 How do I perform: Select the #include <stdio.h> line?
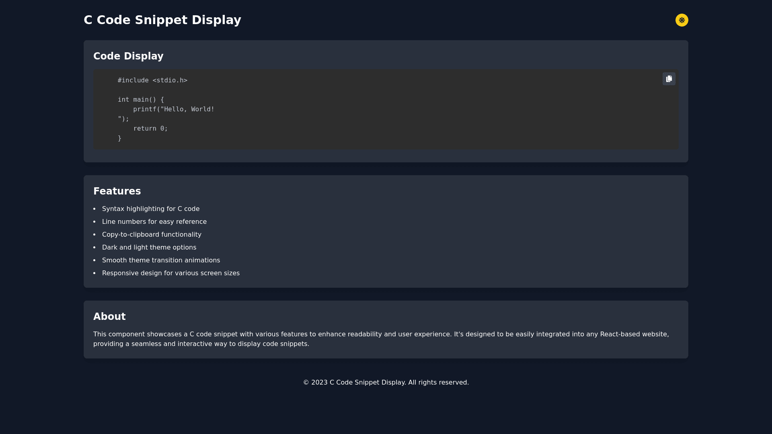click(x=152, y=80)
